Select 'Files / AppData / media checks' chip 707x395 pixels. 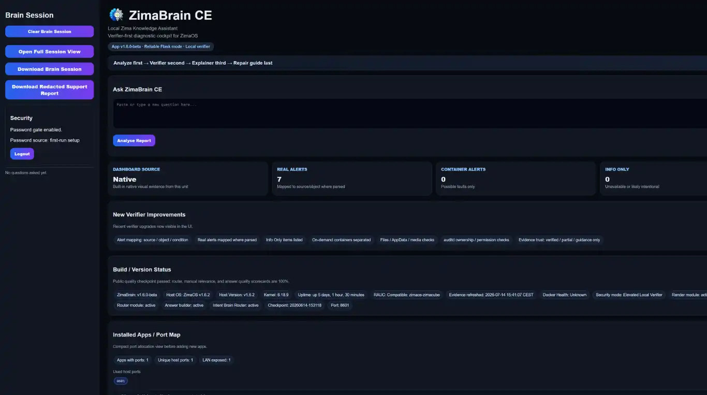[407, 240]
